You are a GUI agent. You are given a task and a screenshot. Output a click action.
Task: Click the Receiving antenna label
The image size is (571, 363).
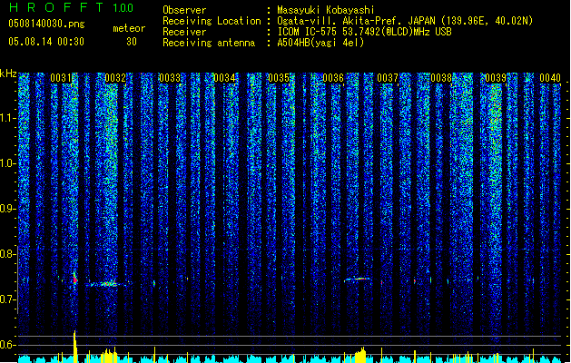click(209, 43)
